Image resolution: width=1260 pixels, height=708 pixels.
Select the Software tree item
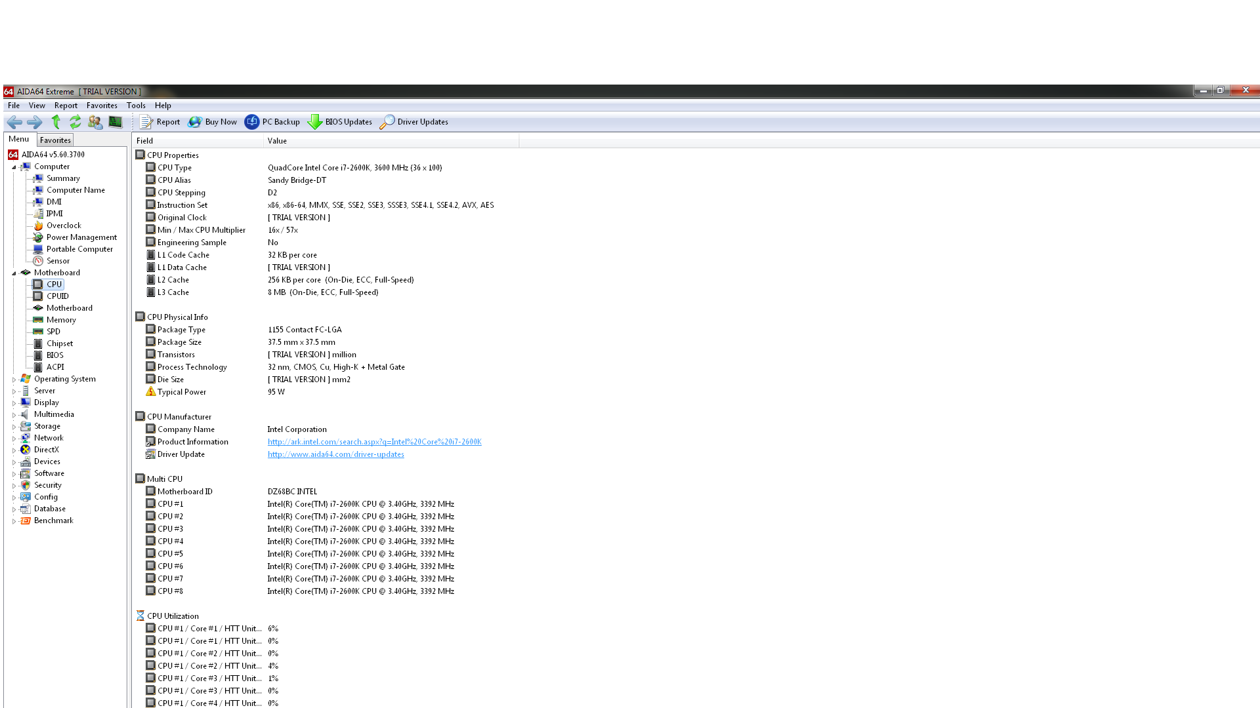point(49,473)
